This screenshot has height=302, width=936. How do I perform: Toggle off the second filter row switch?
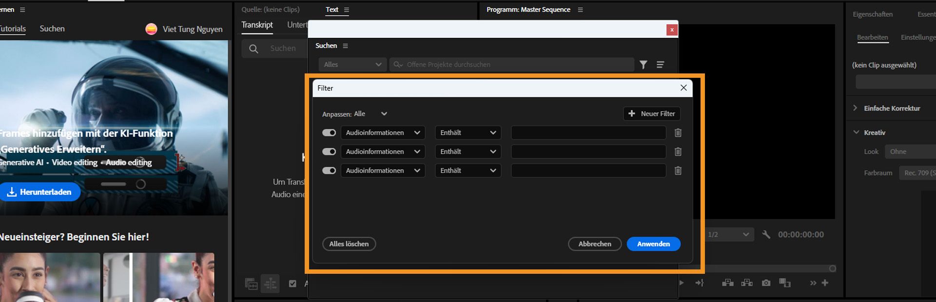click(x=329, y=152)
